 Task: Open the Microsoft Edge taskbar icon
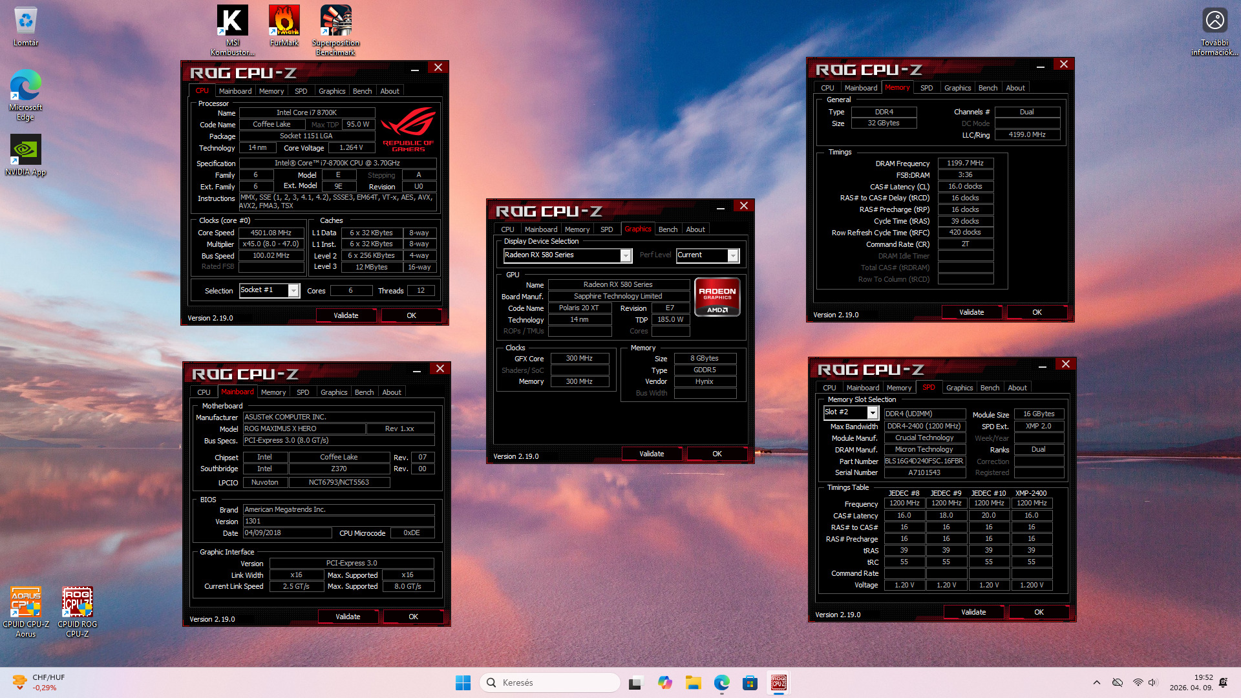coord(721,682)
